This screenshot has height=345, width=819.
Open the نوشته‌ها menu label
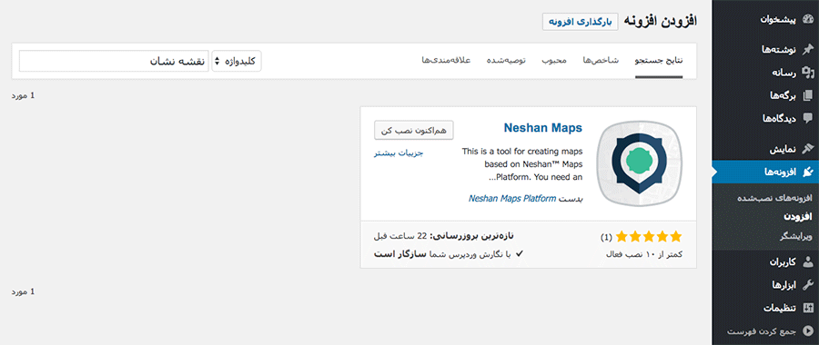pyautogui.click(x=779, y=50)
